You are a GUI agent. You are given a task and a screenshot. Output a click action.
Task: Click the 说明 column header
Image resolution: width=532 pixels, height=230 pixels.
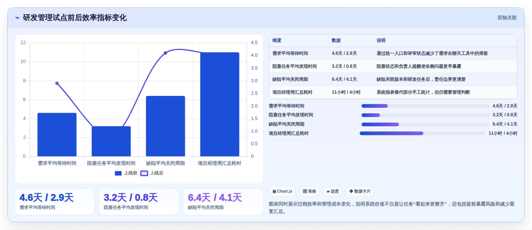pos(381,40)
